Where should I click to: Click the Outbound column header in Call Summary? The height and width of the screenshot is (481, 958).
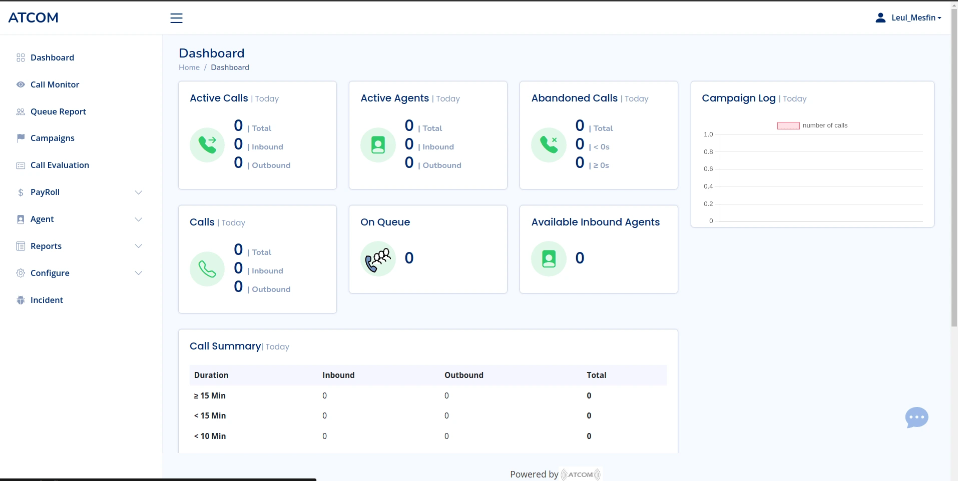(464, 375)
